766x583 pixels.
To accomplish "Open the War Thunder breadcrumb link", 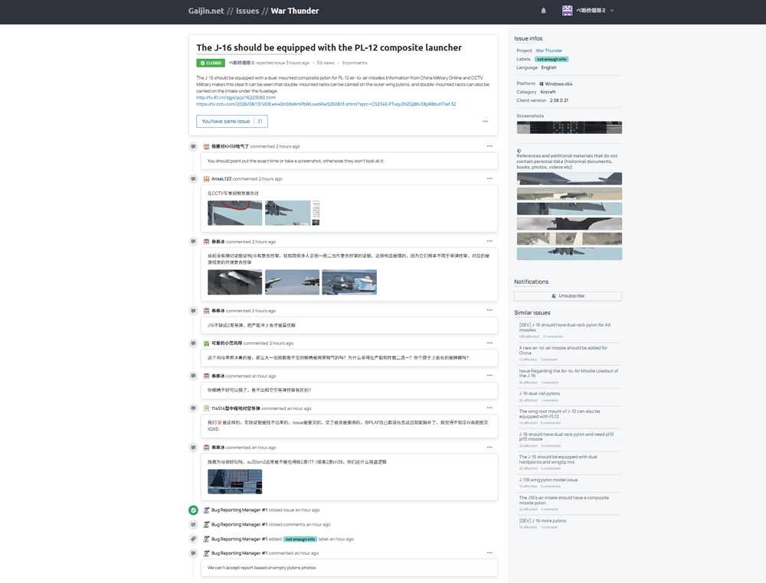I will 295,11.
